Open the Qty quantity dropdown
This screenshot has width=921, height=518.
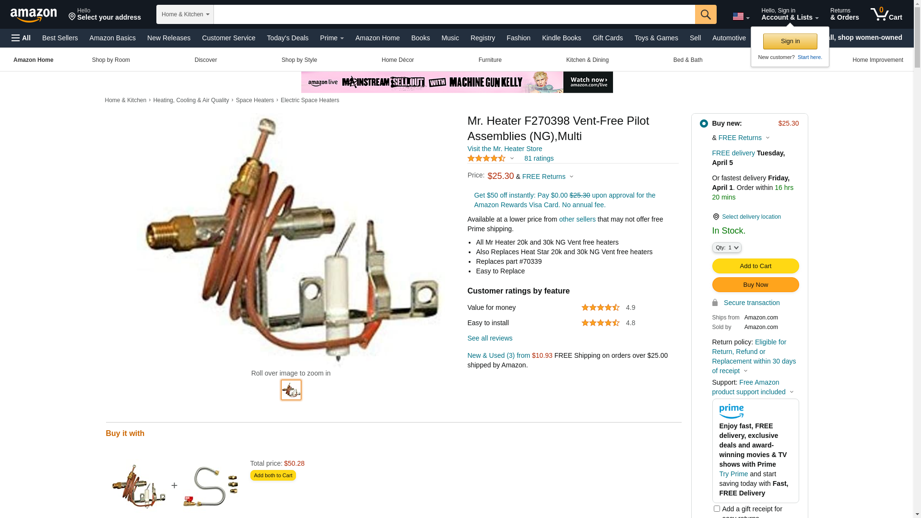727,247
